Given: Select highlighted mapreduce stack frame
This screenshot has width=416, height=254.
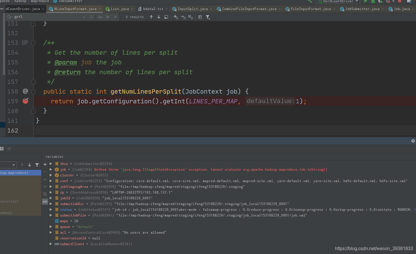Looking at the screenshot, I should click(x=21, y=173).
